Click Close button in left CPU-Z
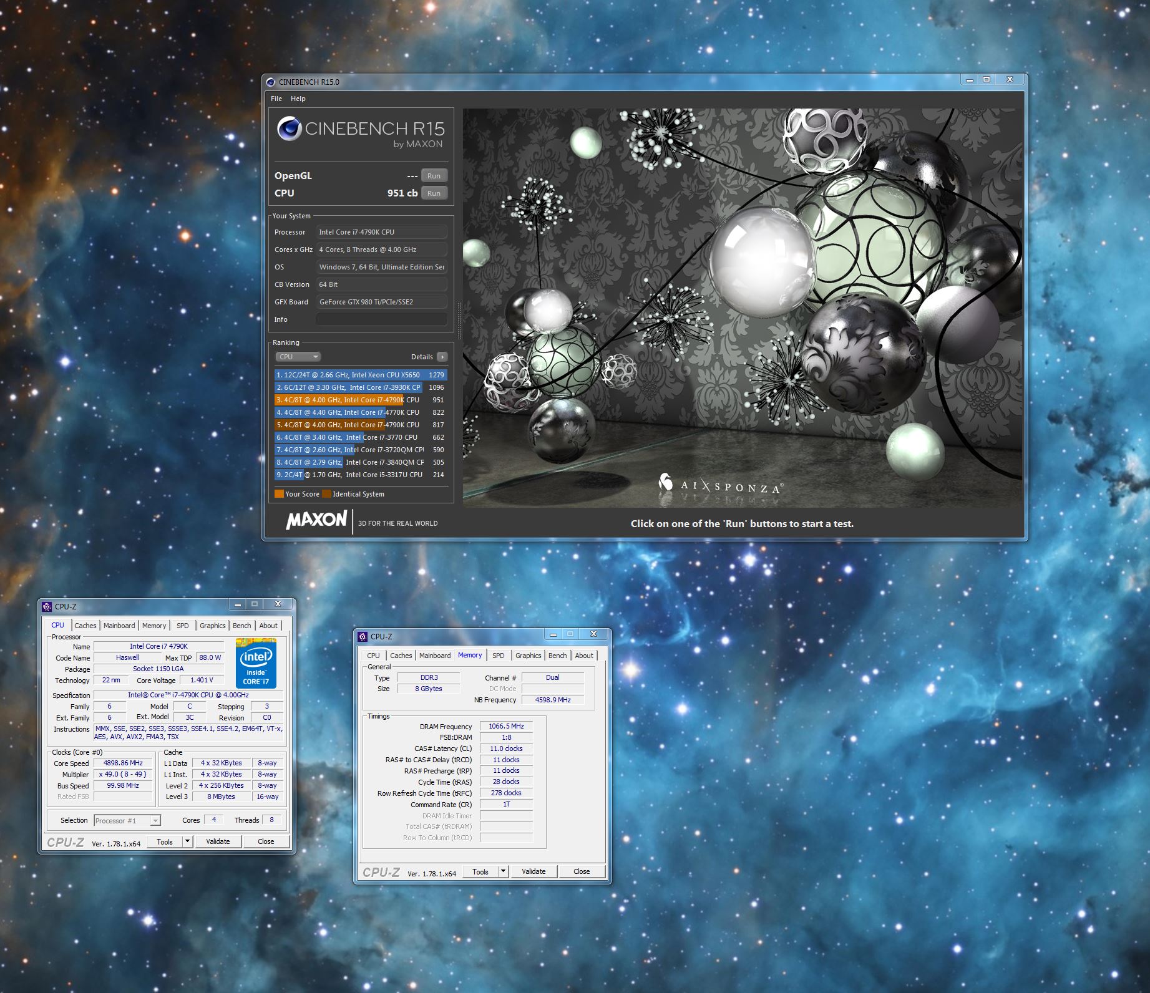The width and height of the screenshot is (1150, 993). pos(266,841)
